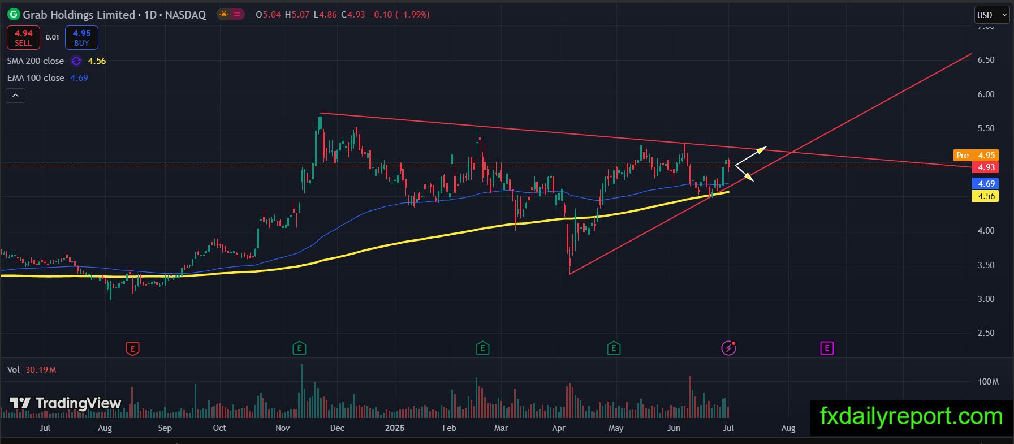Open the green earnings marker near November 2024
The image size is (1014, 444).
(299, 348)
